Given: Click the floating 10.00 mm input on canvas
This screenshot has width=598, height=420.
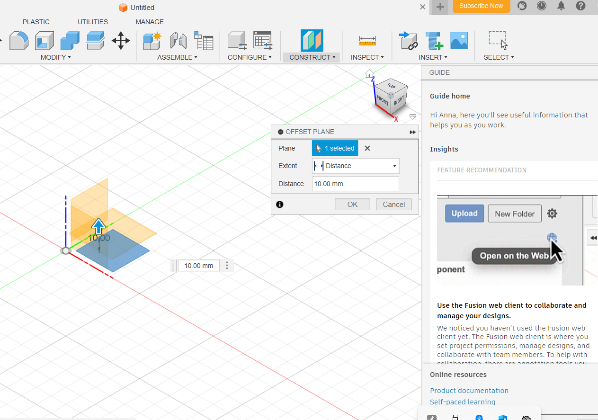Looking at the screenshot, I should (x=199, y=266).
